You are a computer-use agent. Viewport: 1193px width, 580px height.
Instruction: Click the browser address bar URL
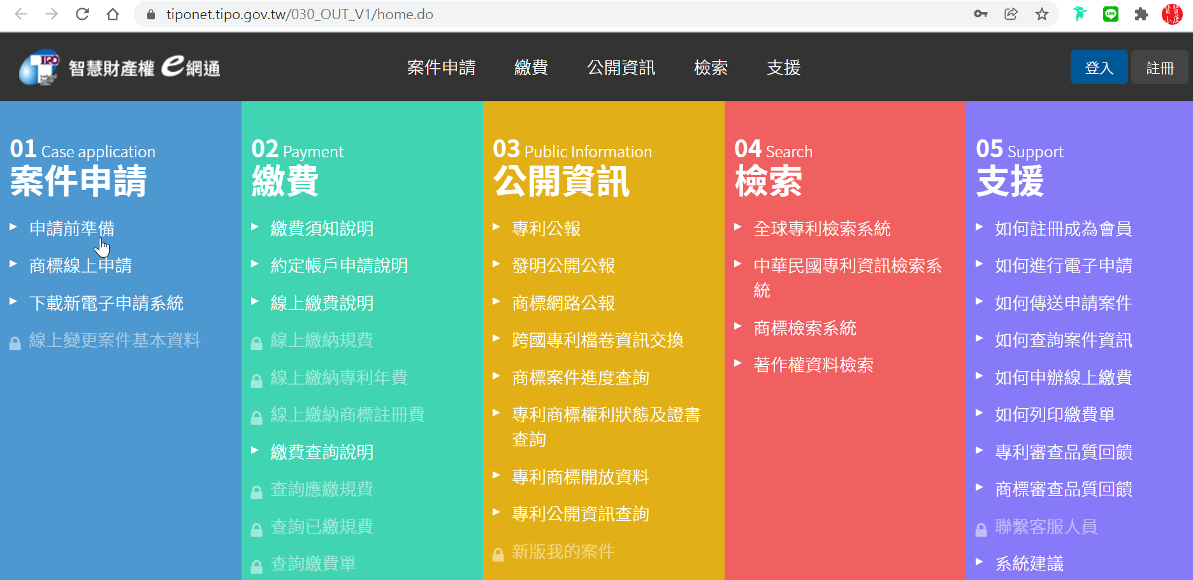click(300, 14)
